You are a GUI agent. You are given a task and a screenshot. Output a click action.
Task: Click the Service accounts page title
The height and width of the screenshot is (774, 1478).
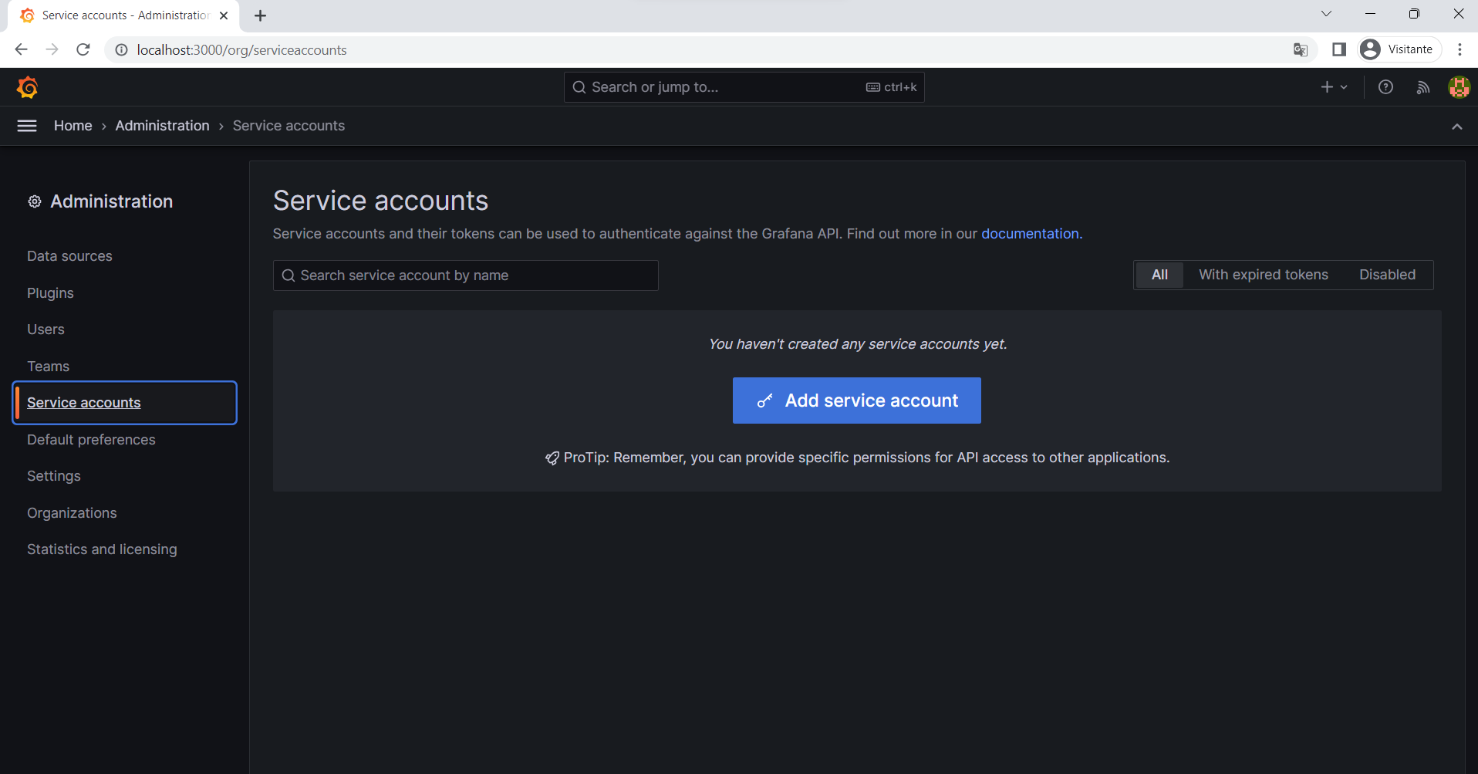coord(380,201)
